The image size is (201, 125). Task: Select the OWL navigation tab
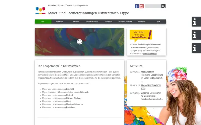pyautogui.click(x=43, y=22)
